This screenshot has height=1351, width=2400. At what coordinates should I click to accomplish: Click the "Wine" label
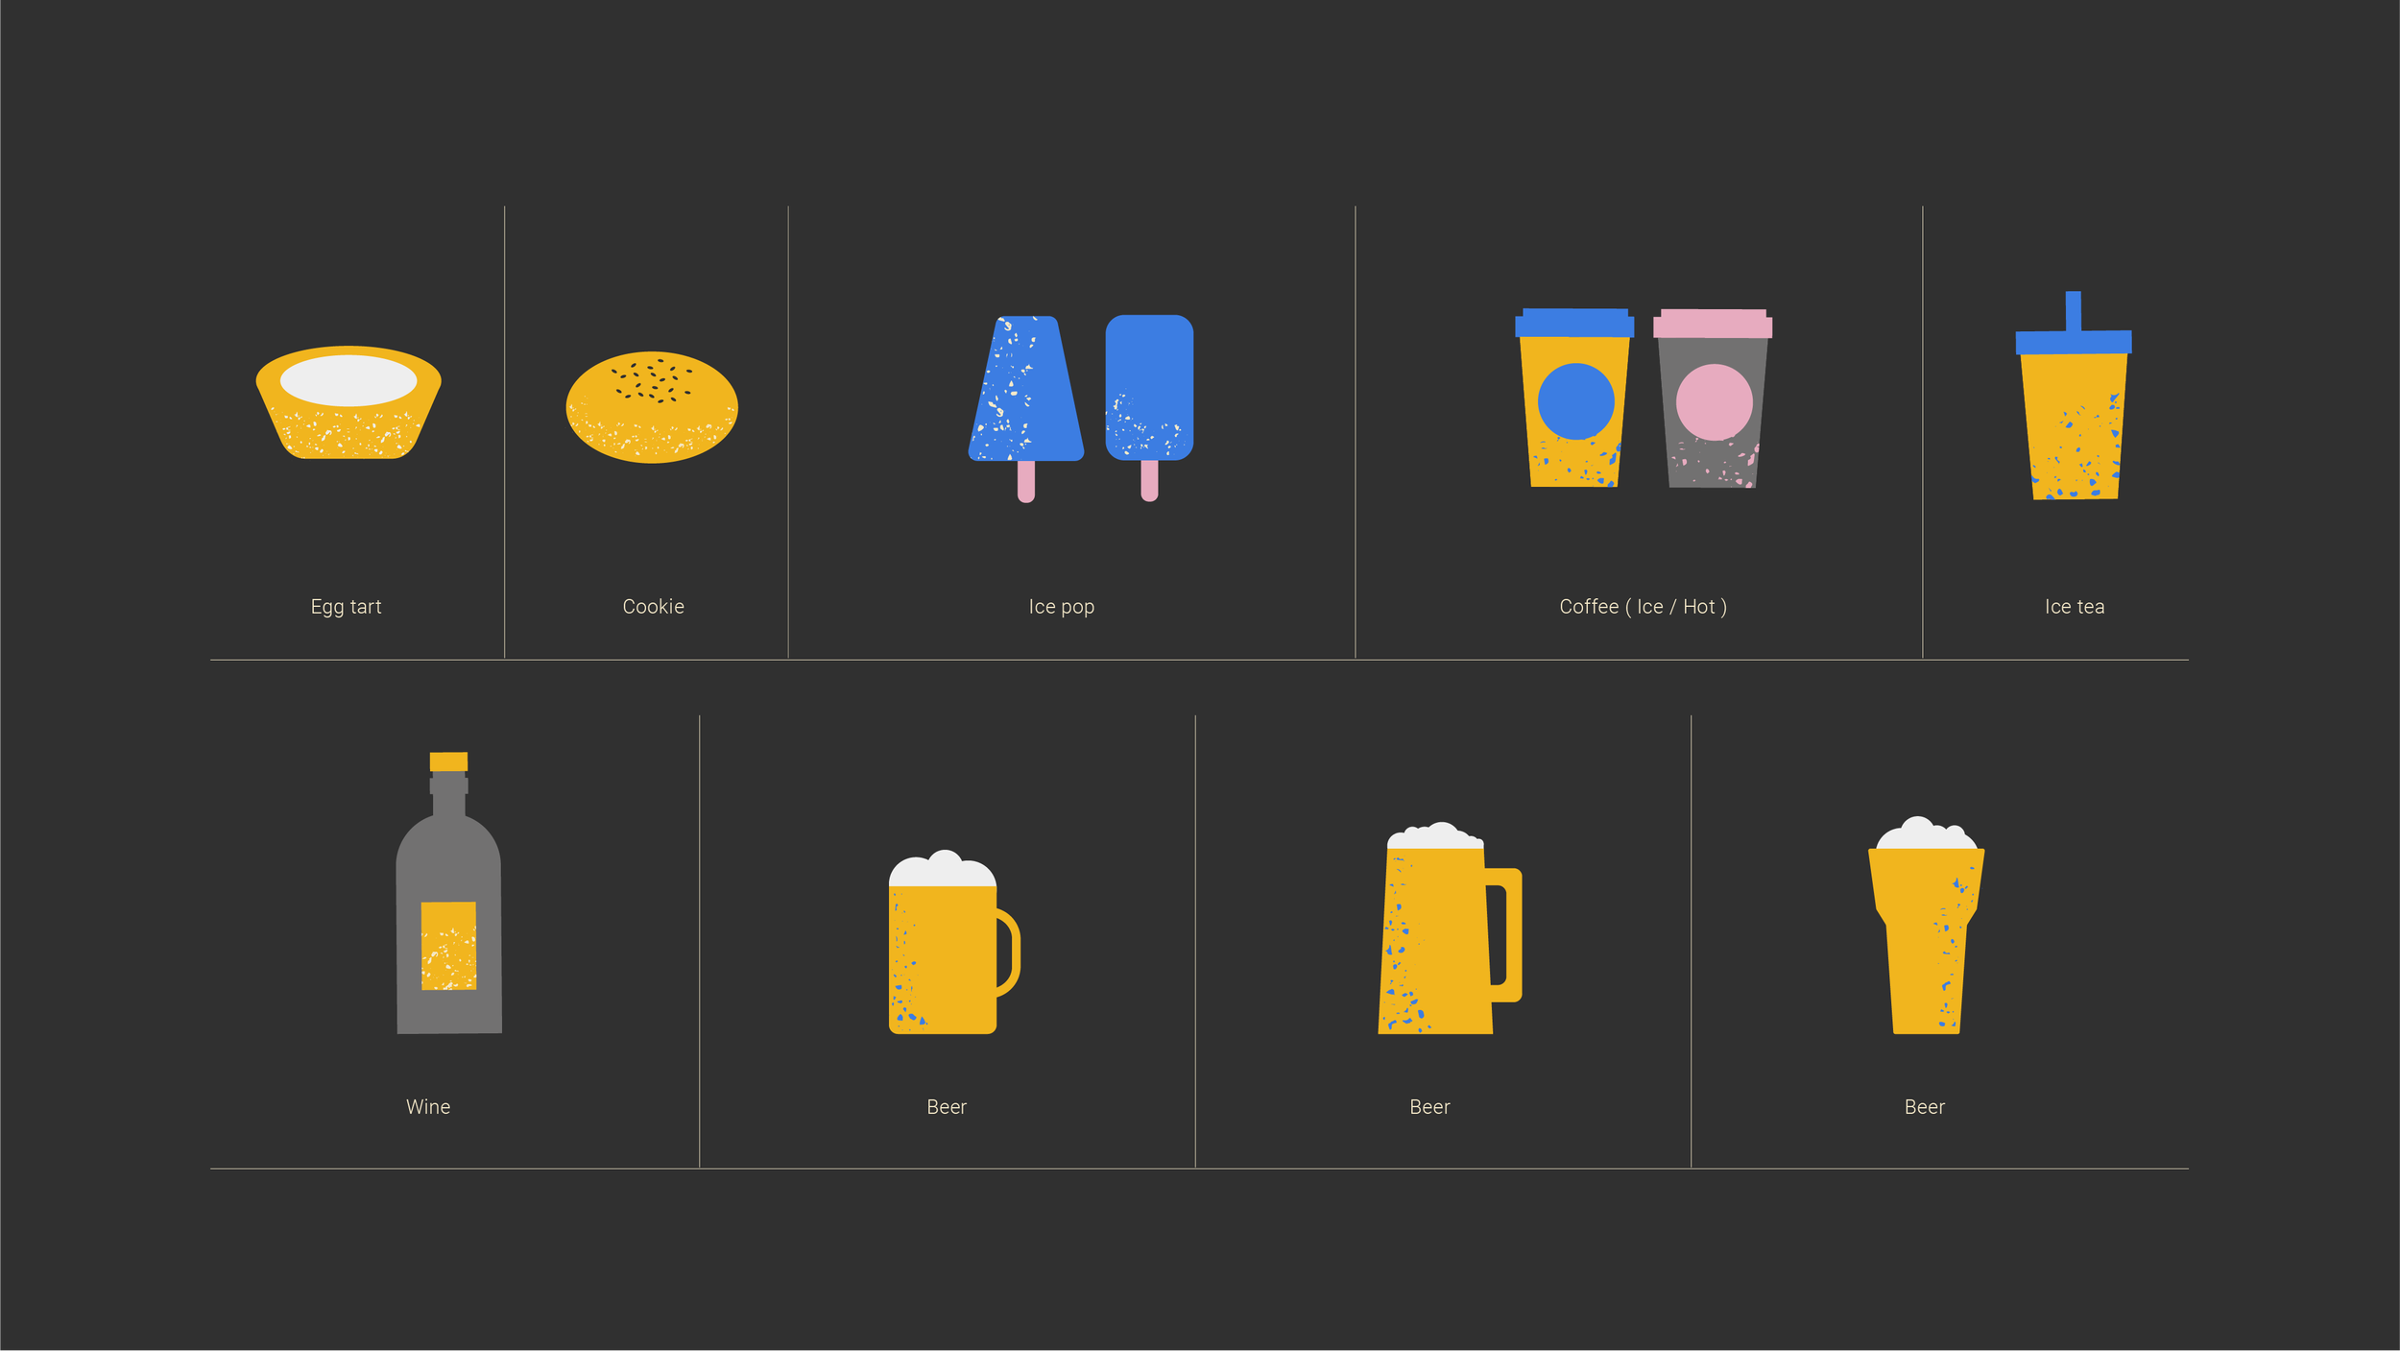[x=428, y=1107]
